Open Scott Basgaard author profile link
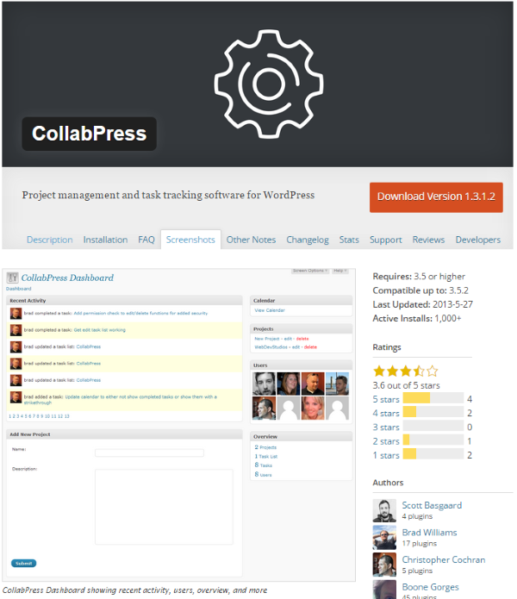This screenshot has height=599, width=517. 432,505
